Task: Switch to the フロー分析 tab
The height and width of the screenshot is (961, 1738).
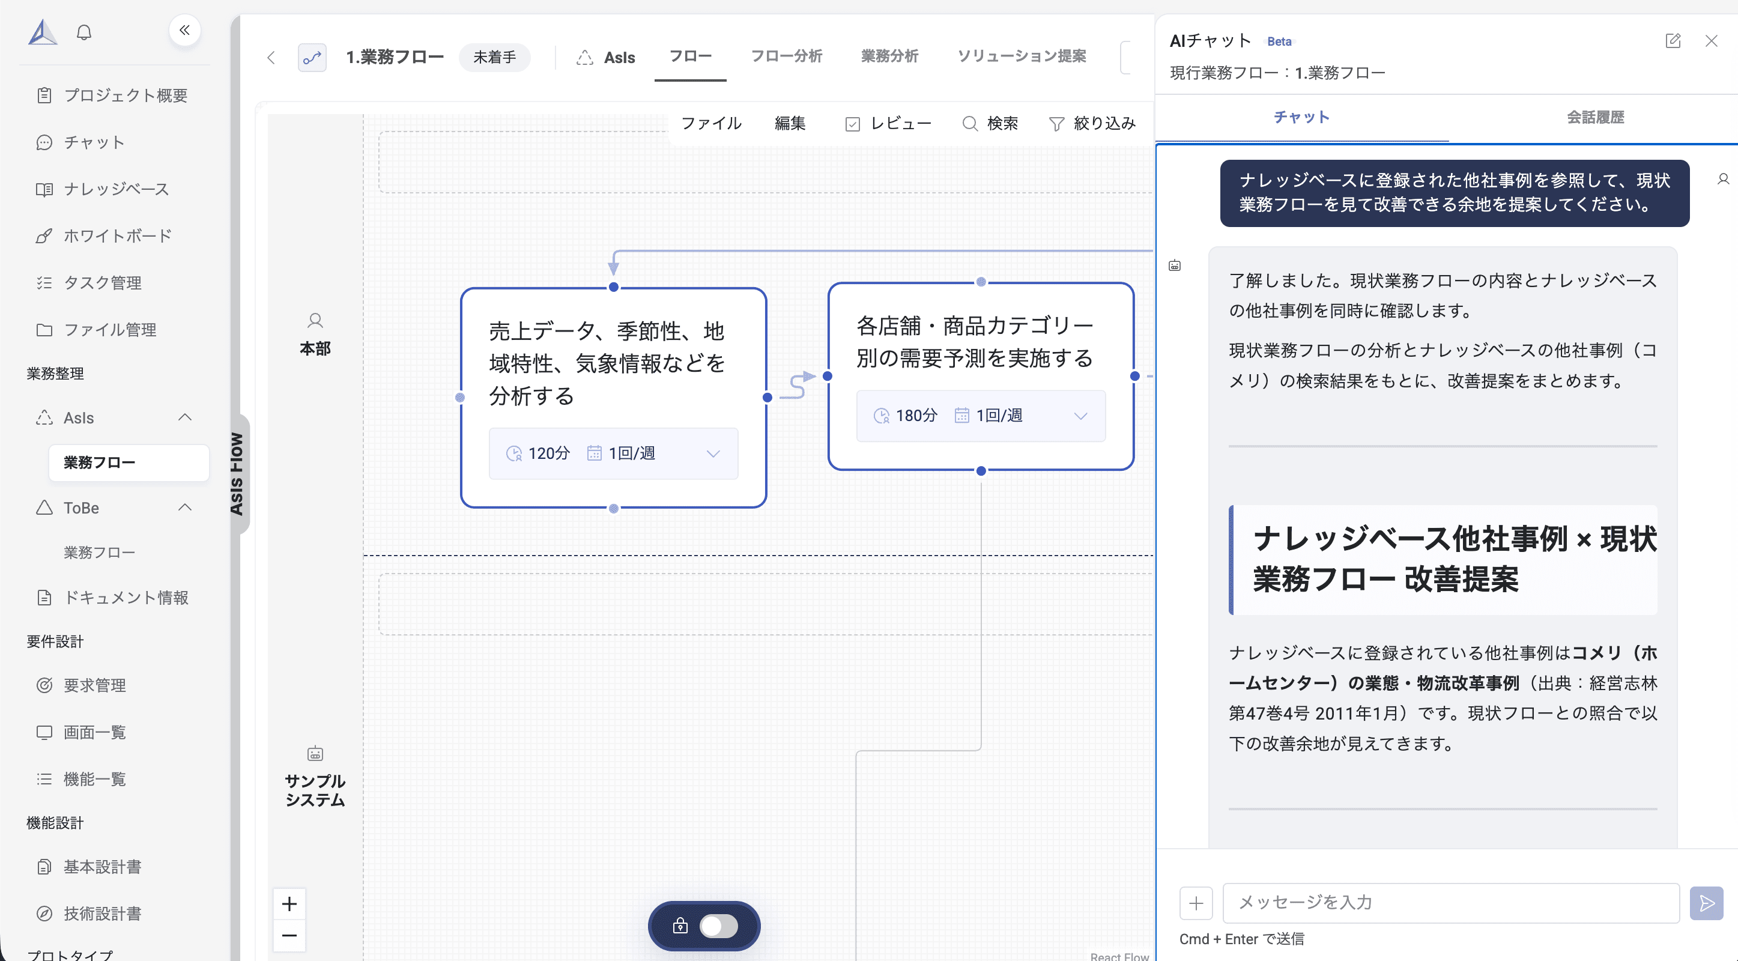Action: point(787,56)
